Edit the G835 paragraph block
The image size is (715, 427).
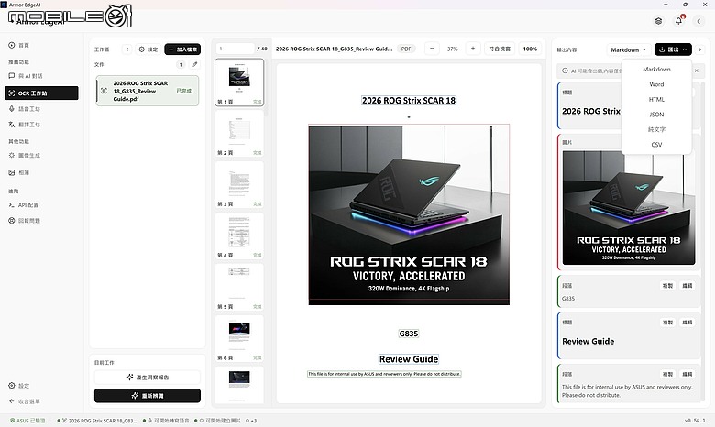[687, 286]
